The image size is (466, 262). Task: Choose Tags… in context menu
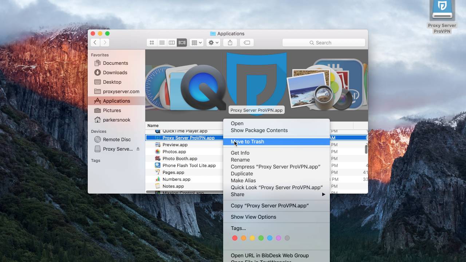click(276, 228)
